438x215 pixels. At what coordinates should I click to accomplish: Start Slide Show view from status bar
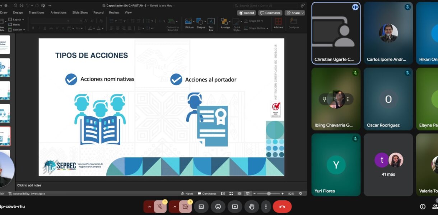point(248,193)
